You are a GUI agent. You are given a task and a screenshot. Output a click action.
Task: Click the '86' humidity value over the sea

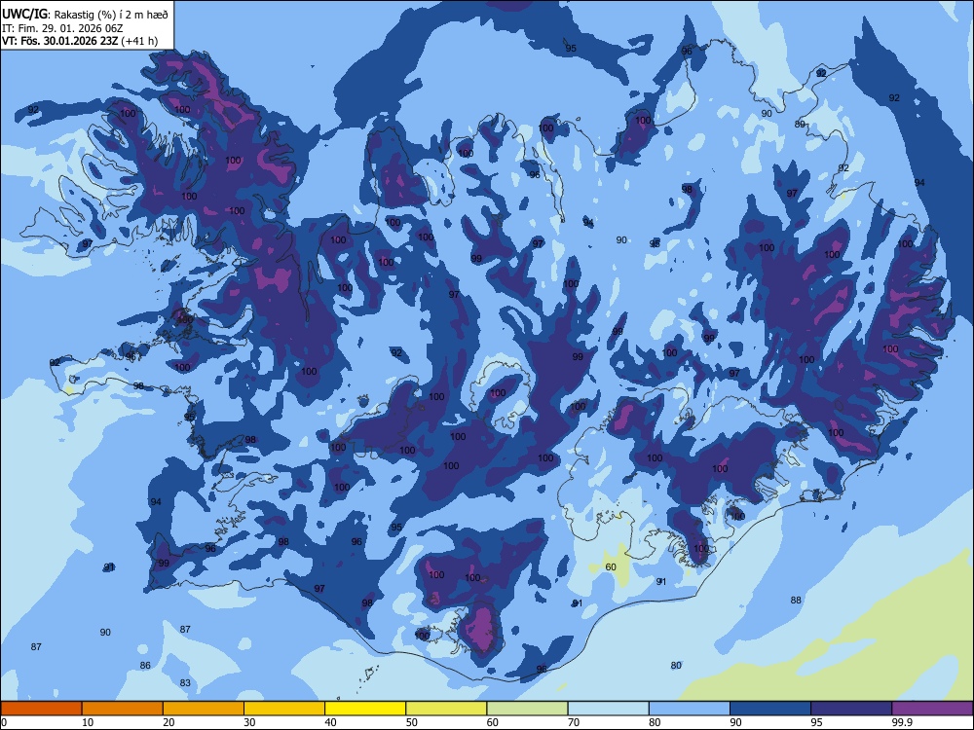(145, 665)
